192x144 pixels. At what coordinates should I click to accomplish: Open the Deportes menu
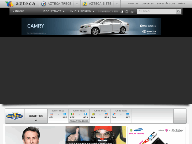click(x=148, y=3)
